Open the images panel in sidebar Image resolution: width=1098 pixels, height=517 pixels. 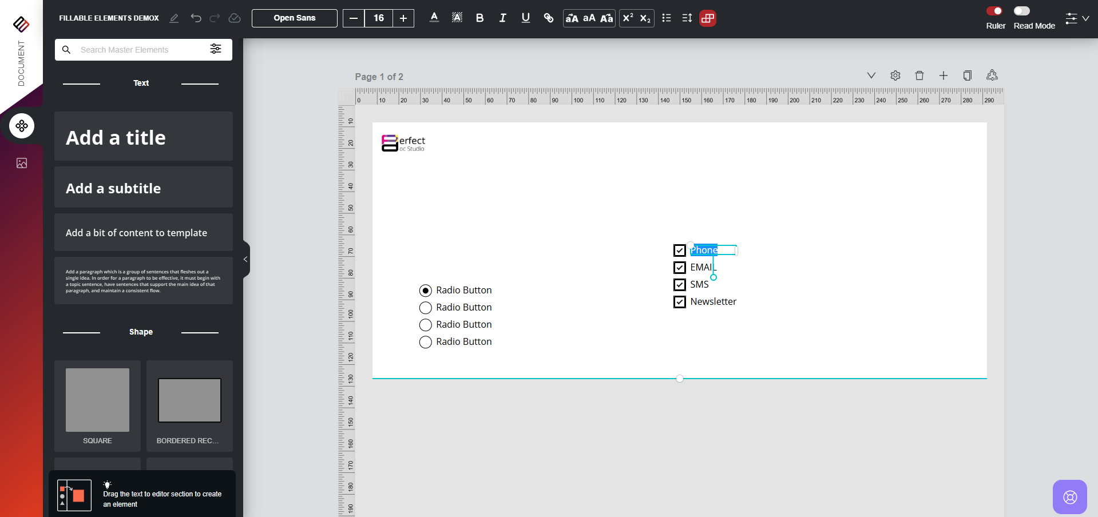click(x=22, y=164)
